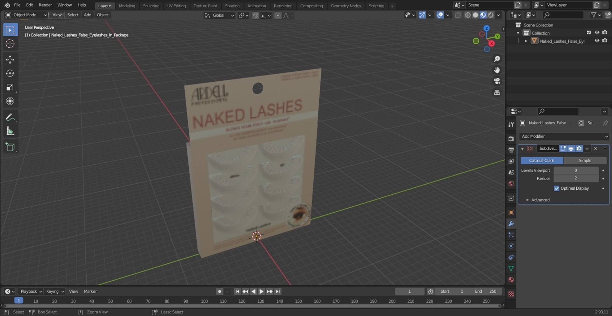Open the File menu

17,5
